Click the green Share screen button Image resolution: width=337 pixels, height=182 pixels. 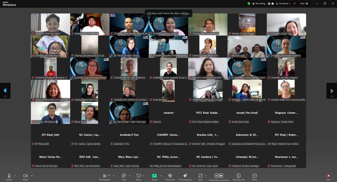click(x=154, y=176)
